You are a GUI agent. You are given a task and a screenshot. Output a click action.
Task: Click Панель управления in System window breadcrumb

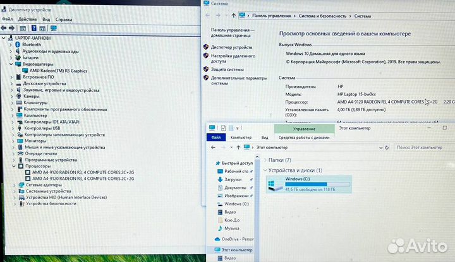coord(271,16)
